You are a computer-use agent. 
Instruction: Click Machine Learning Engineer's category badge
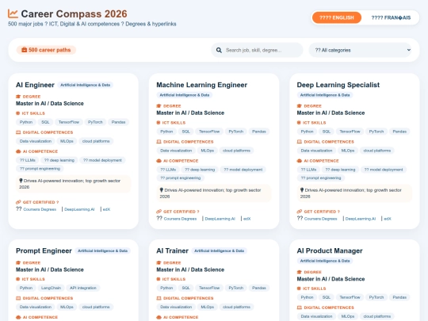(185, 95)
